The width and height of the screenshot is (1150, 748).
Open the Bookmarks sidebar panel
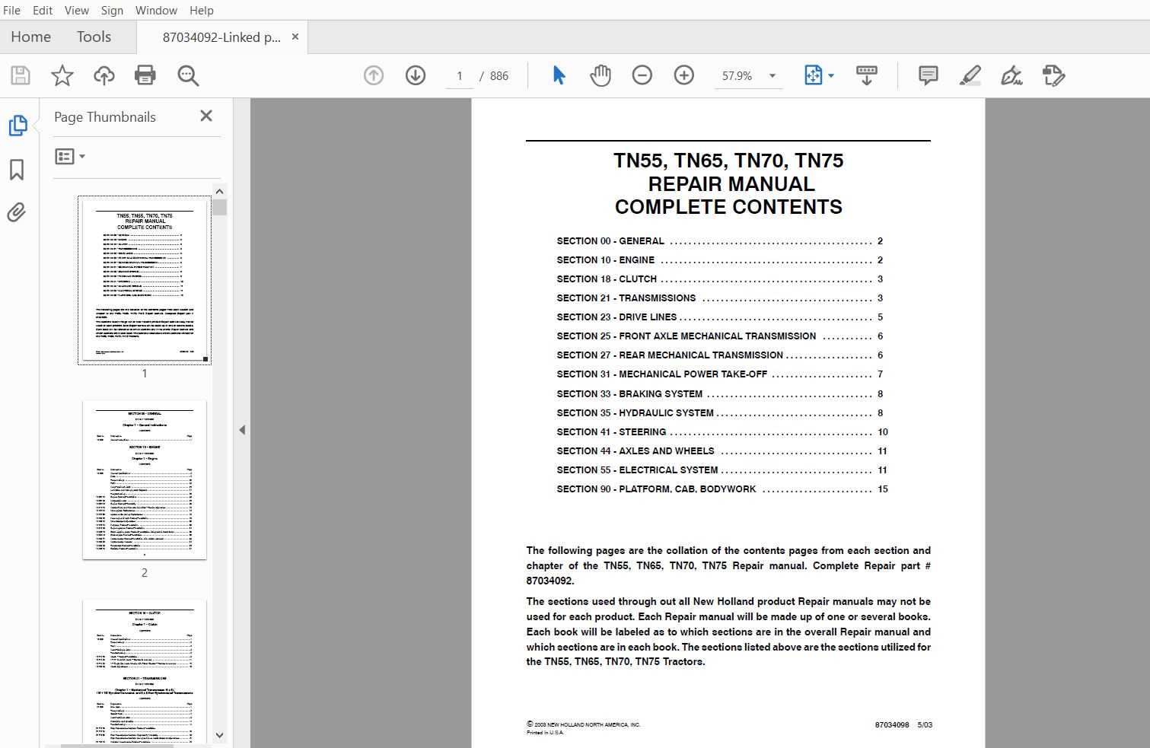click(x=17, y=169)
